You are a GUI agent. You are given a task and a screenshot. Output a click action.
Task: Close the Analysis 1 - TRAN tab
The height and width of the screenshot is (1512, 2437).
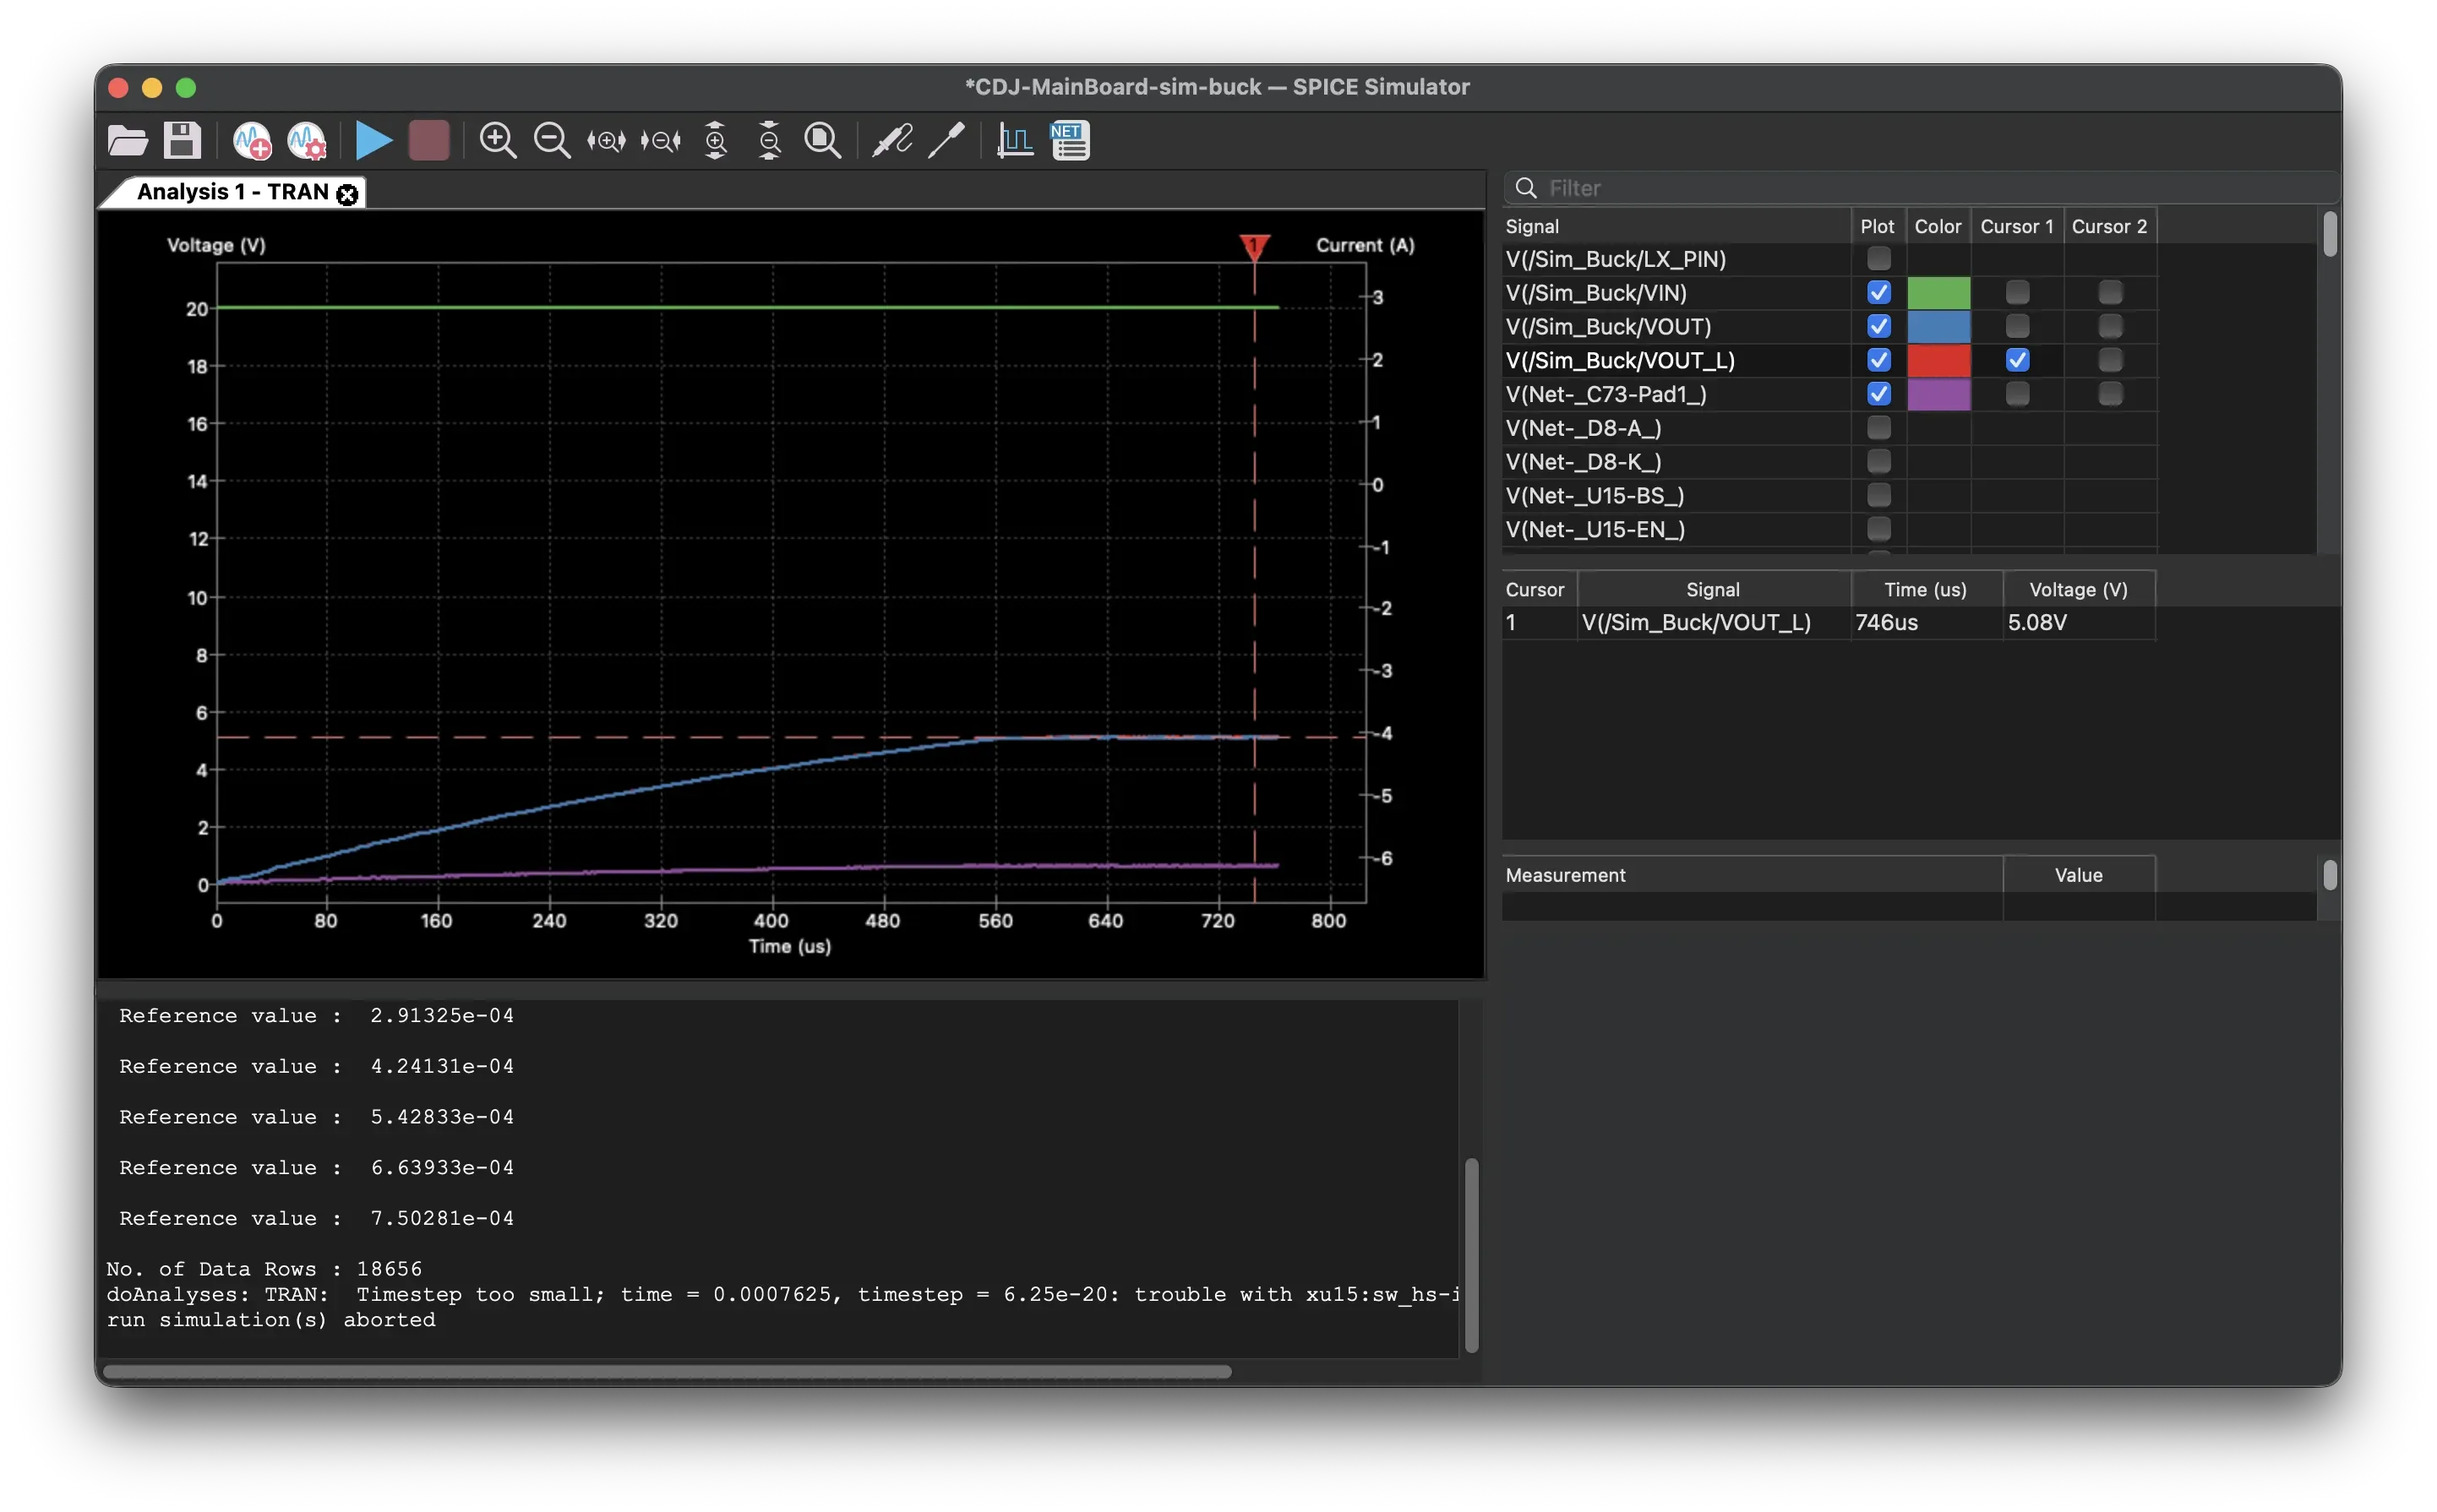pos(347,194)
